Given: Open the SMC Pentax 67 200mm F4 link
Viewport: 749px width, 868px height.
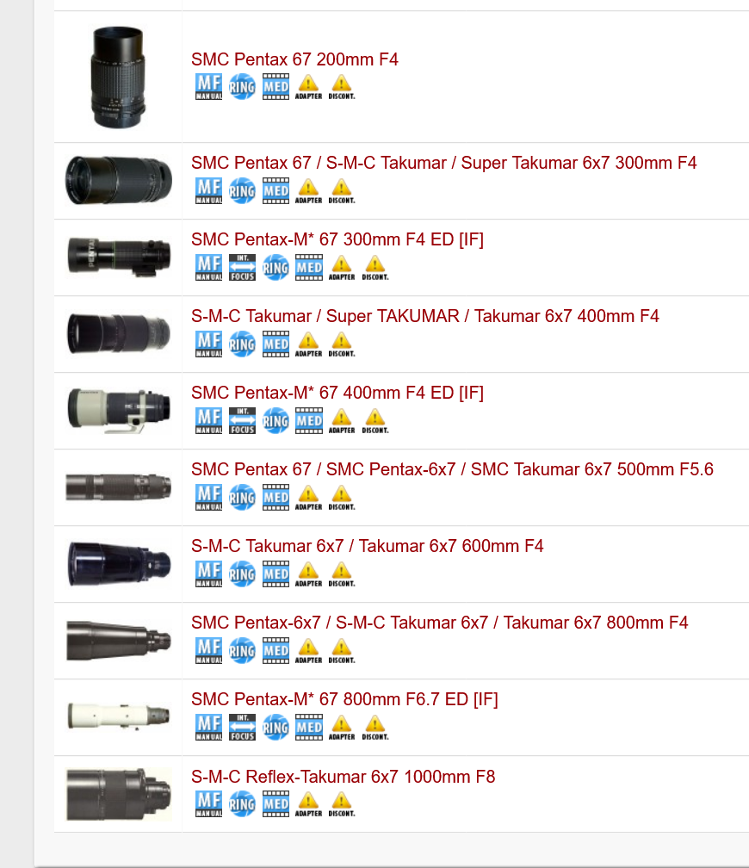Looking at the screenshot, I should pyautogui.click(x=294, y=59).
